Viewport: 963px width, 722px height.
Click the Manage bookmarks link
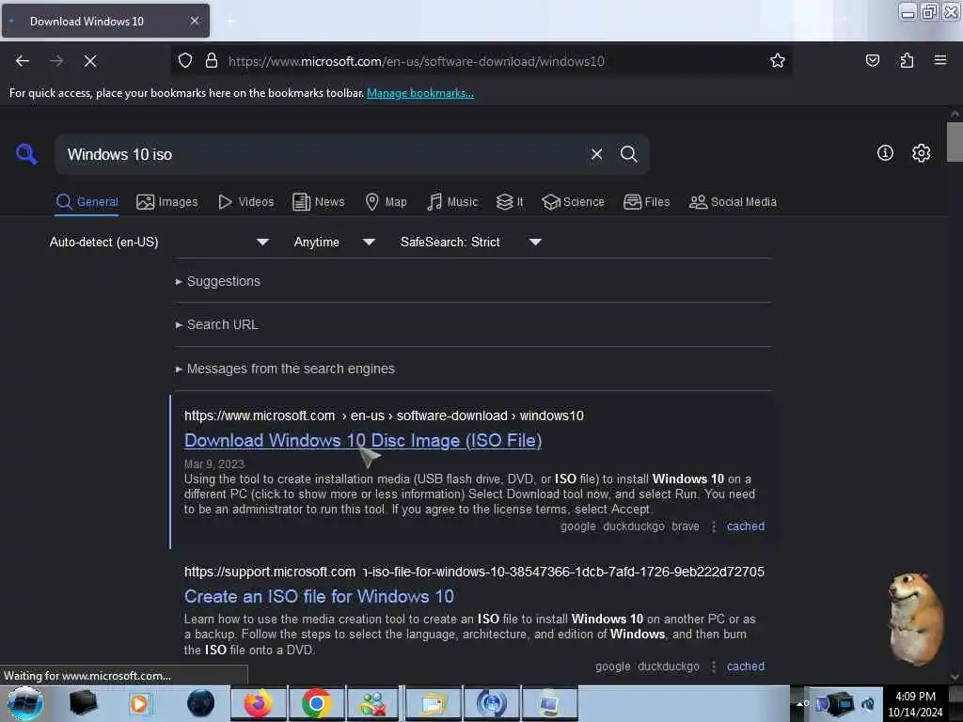pos(420,93)
